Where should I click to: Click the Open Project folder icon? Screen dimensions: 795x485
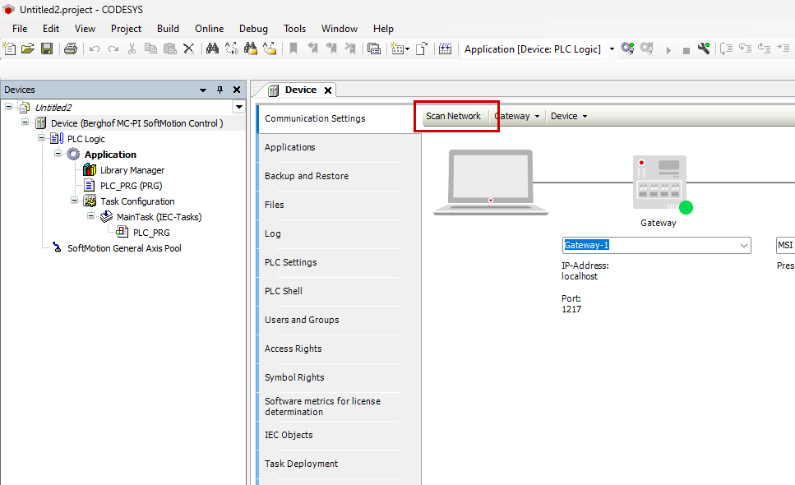pyautogui.click(x=28, y=48)
